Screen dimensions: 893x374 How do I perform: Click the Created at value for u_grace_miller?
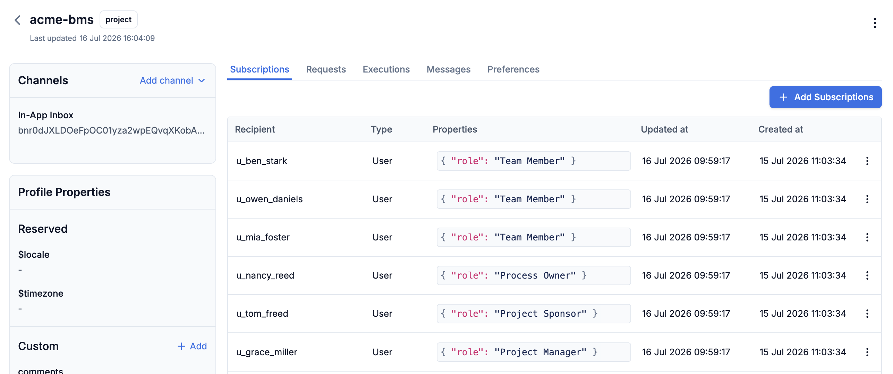pos(802,352)
